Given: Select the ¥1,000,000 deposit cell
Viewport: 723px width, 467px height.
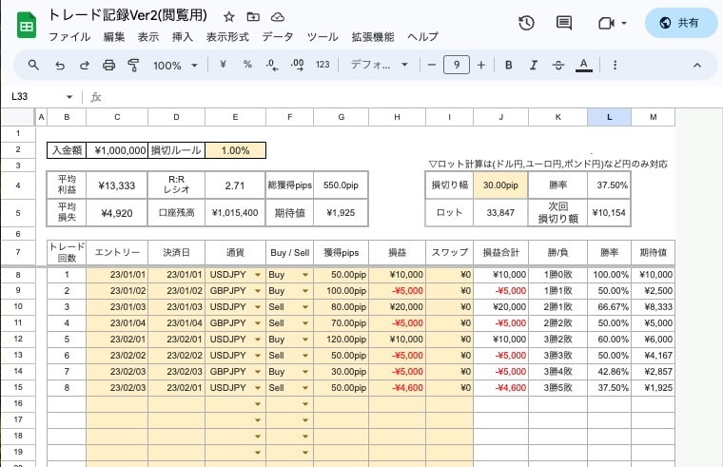Looking at the screenshot, I should pos(117,150).
